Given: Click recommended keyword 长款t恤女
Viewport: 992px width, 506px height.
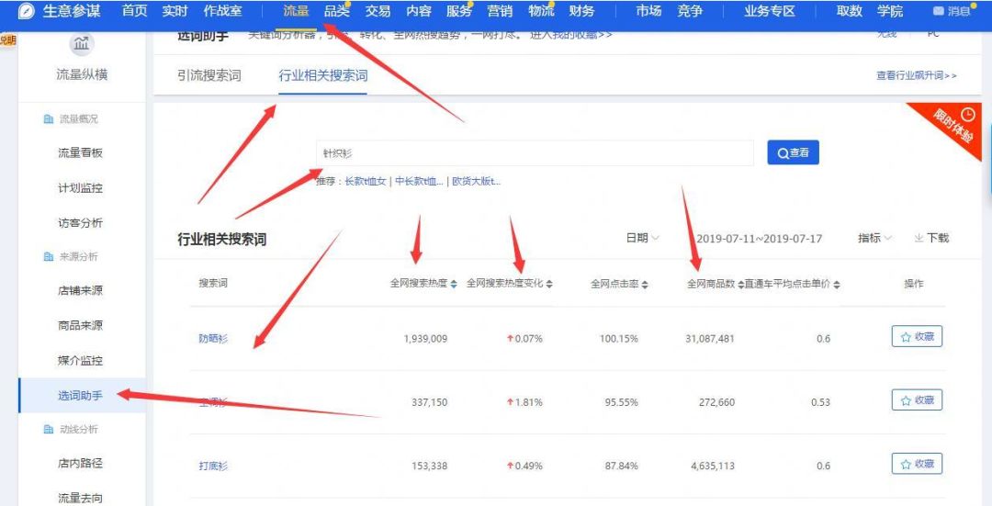Looking at the screenshot, I should tap(365, 182).
